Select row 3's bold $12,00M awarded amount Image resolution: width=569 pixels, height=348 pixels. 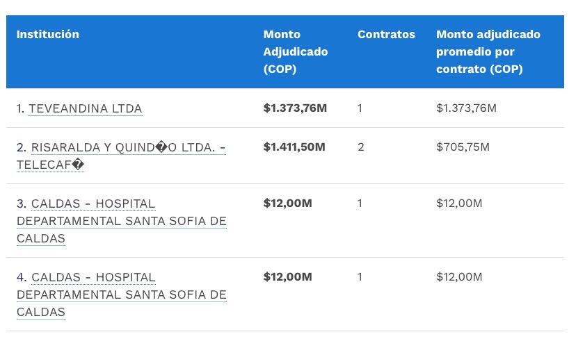[x=287, y=204]
